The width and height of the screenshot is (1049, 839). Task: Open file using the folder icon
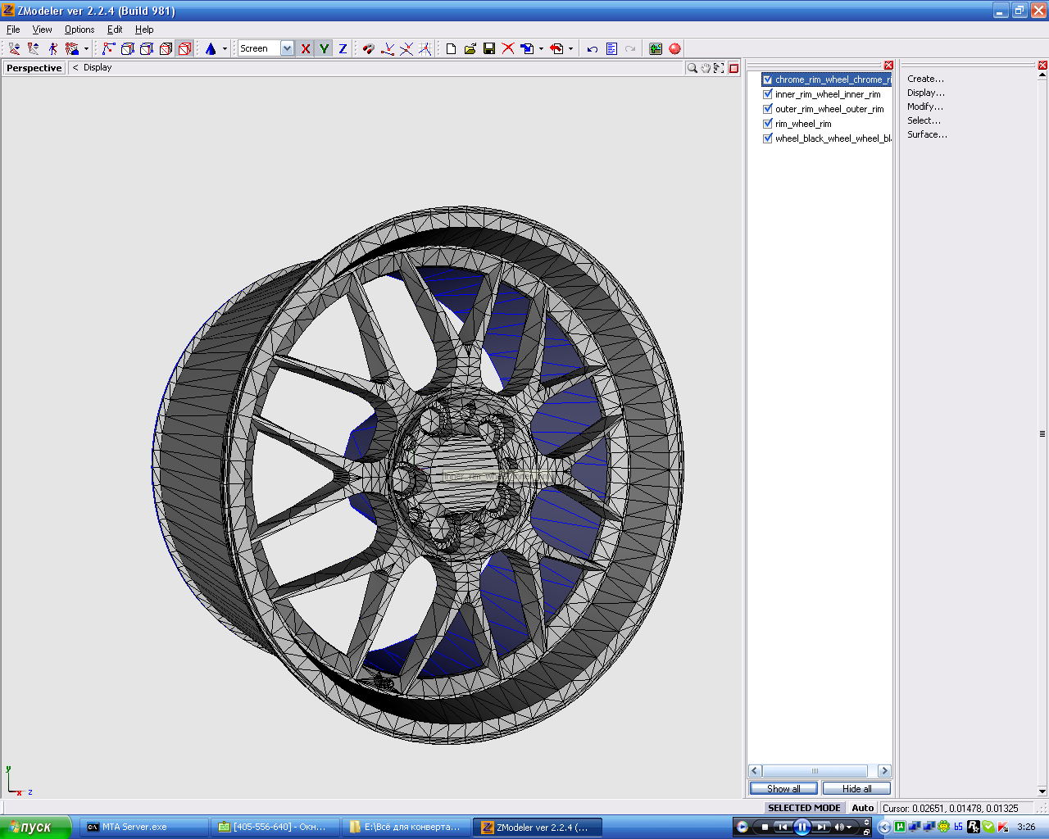pos(470,49)
